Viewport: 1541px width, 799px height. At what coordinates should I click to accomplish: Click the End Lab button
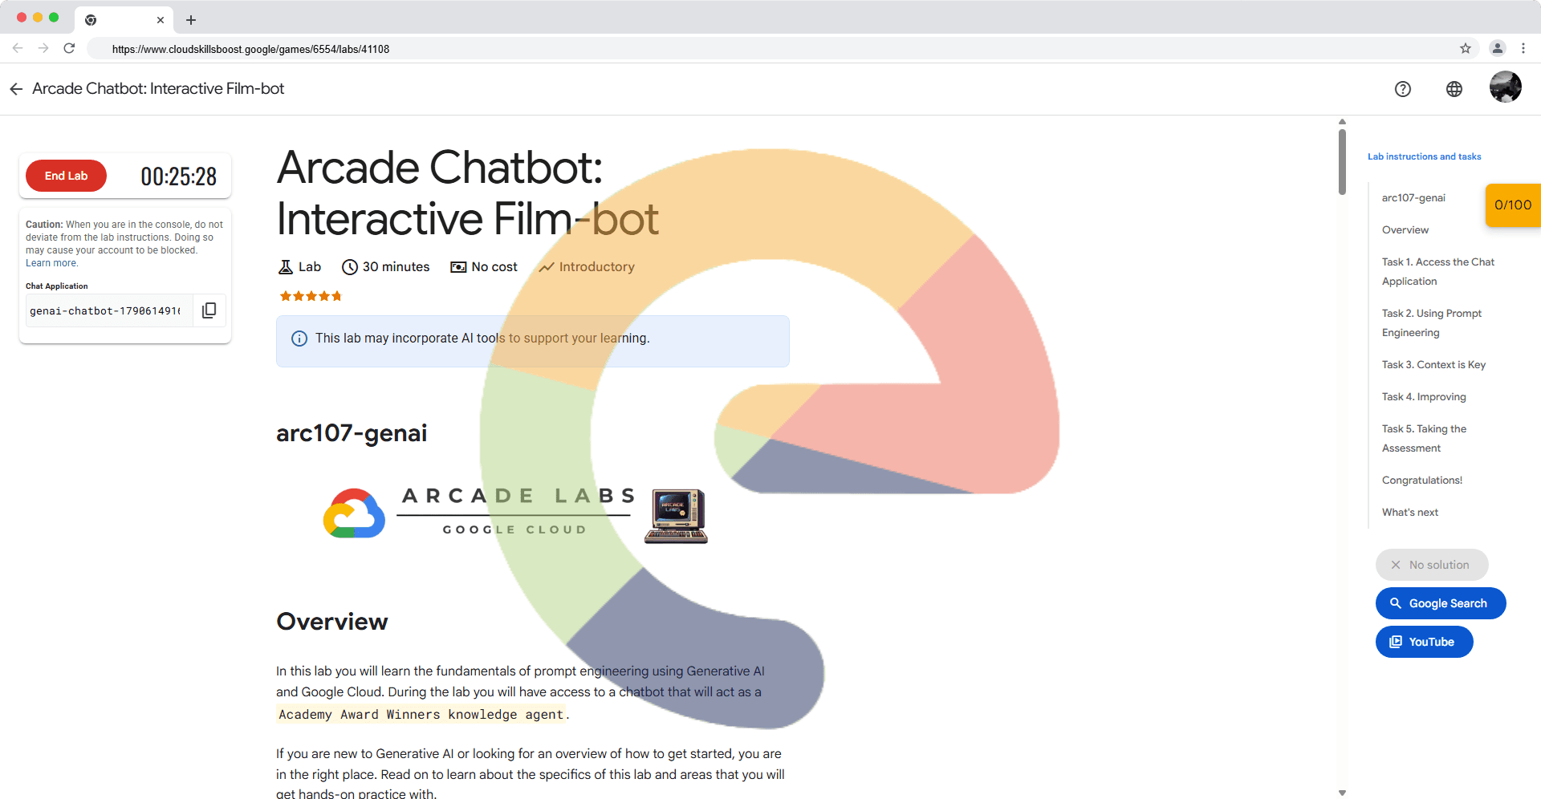coord(66,176)
